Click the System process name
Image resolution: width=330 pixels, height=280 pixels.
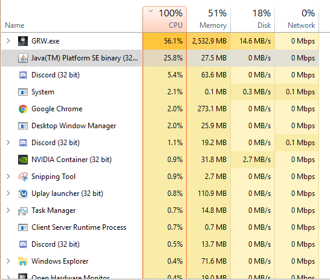(43, 92)
